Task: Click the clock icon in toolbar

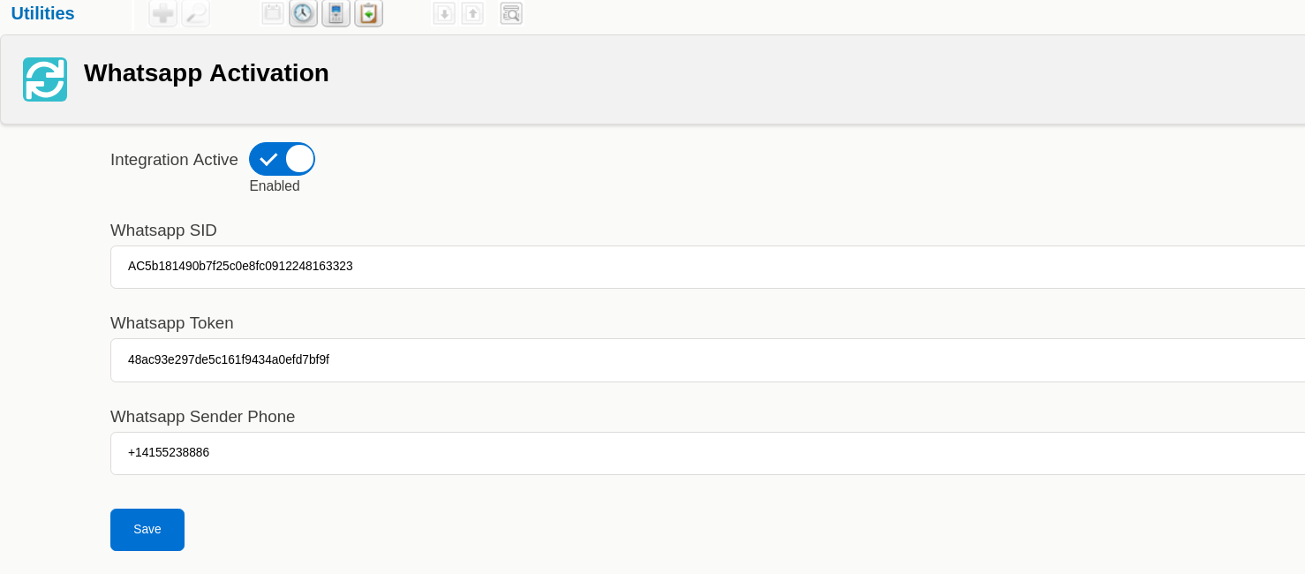Action: (x=303, y=13)
